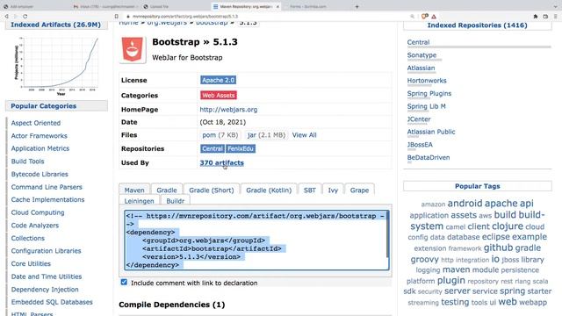Click the Indexed Artifacts growth chart
The width and height of the screenshot is (562, 316).
point(56,66)
